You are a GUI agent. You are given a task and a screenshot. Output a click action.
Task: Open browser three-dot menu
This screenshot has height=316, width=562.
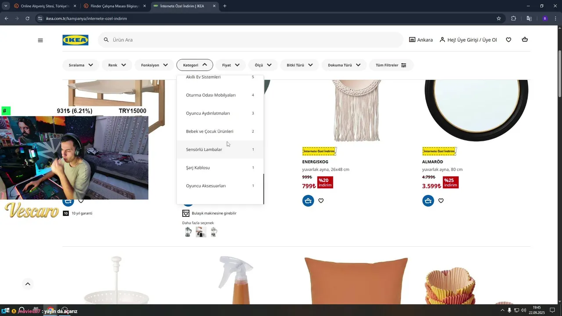click(x=556, y=18)
